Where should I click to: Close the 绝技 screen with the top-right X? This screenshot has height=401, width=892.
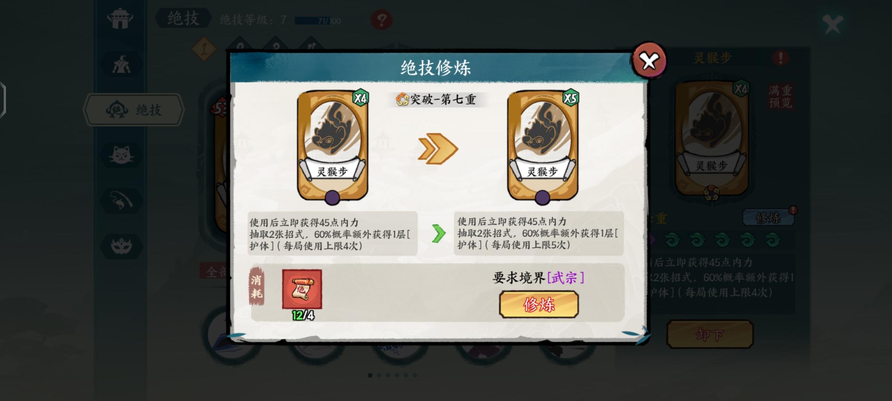pos(833,25)
